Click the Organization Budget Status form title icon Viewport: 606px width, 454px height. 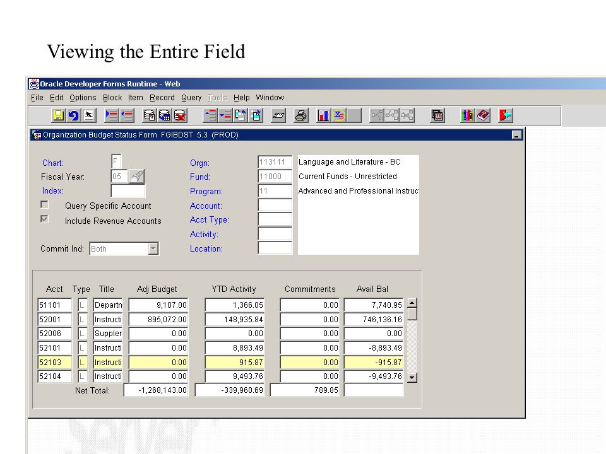coord(37,135)
